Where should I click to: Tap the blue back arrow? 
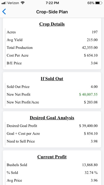(x=4, y=12)
